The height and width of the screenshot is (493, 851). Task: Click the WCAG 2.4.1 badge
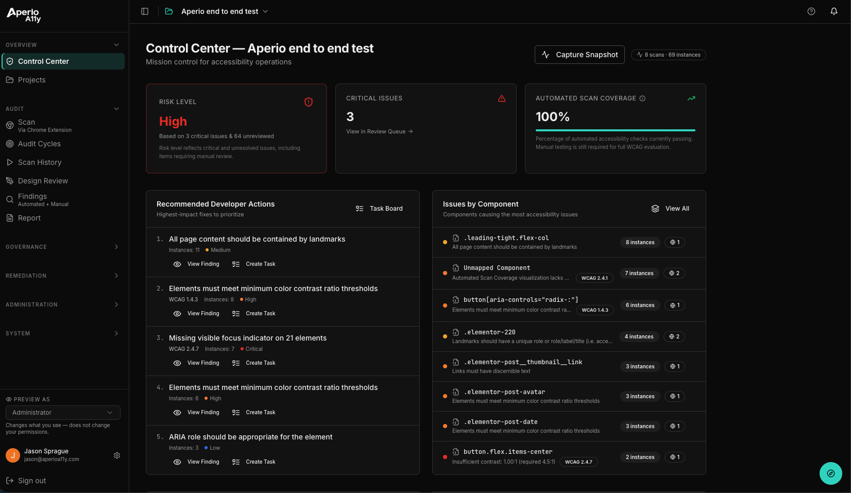[594, 278]
